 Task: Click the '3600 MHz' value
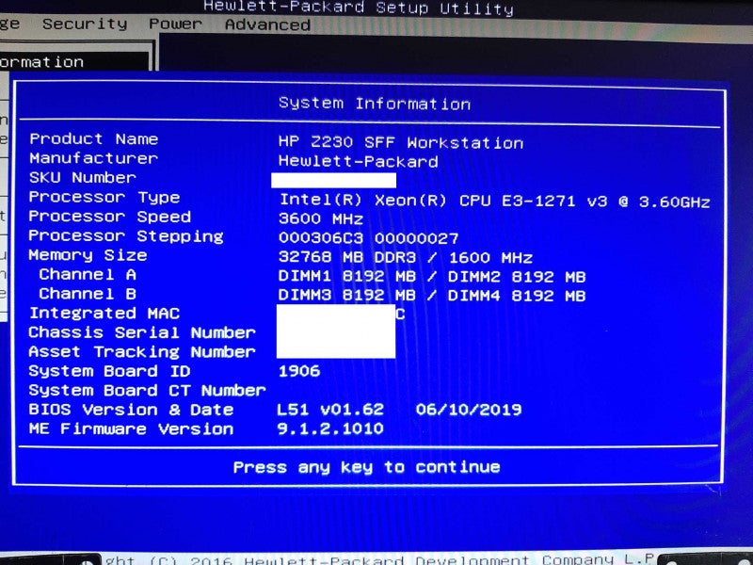pos(320,218)
